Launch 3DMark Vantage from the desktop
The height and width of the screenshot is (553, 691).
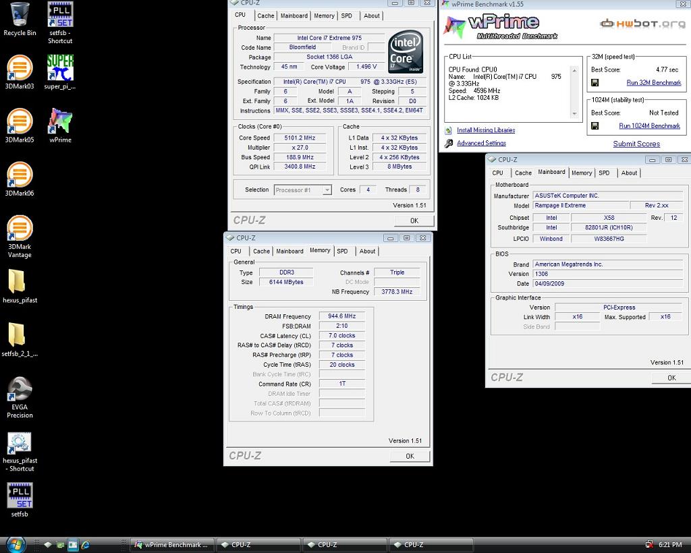20,237
